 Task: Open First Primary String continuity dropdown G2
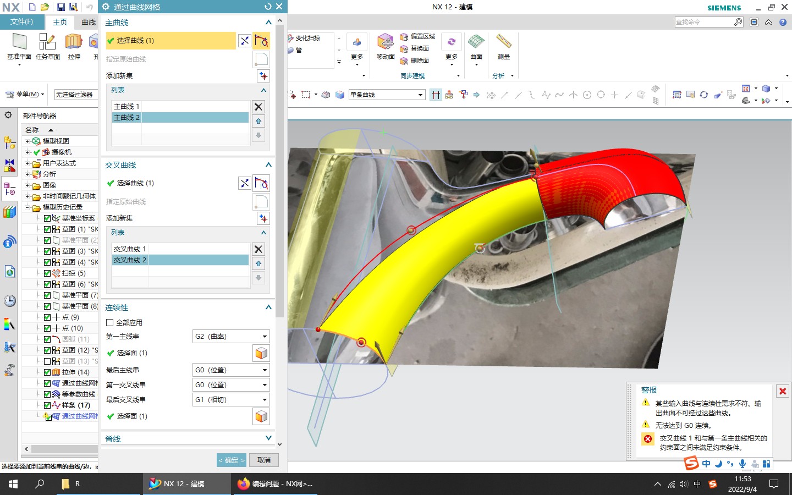click(x=231, y=337)
